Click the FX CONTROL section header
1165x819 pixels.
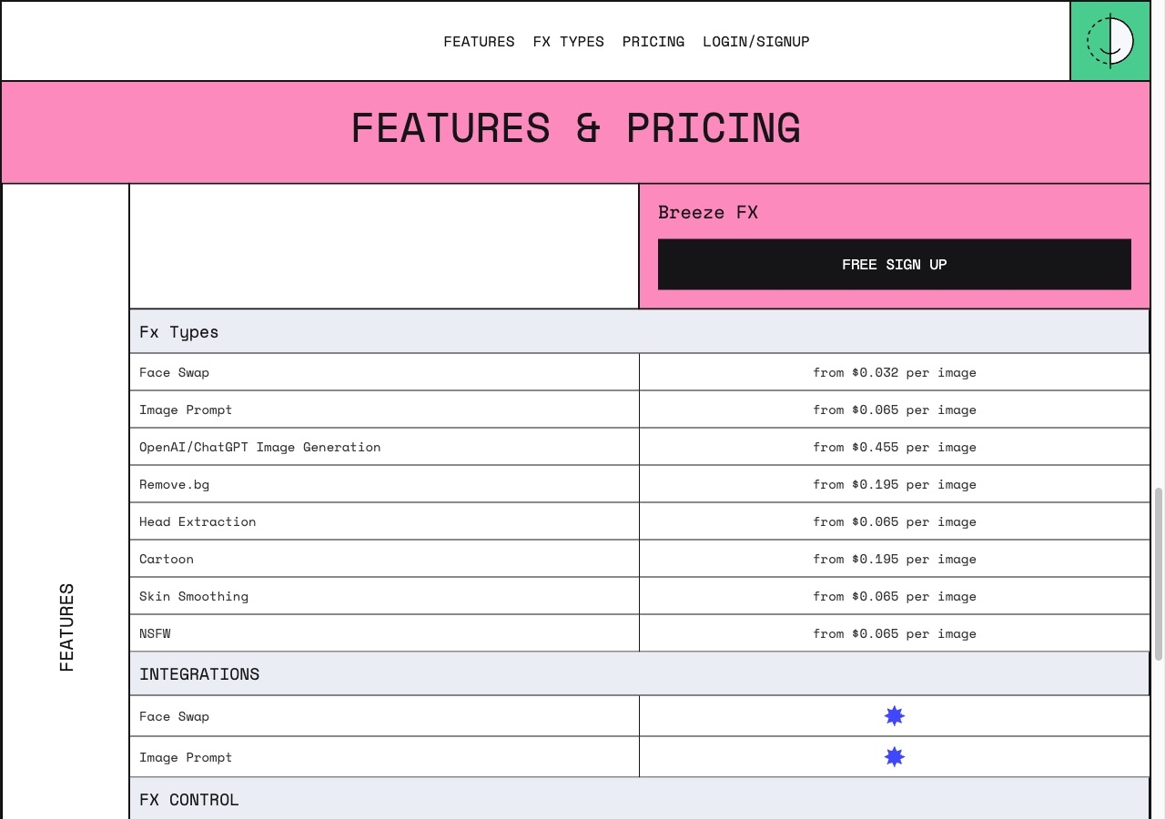pyautogui.click(x=639, y=800)
